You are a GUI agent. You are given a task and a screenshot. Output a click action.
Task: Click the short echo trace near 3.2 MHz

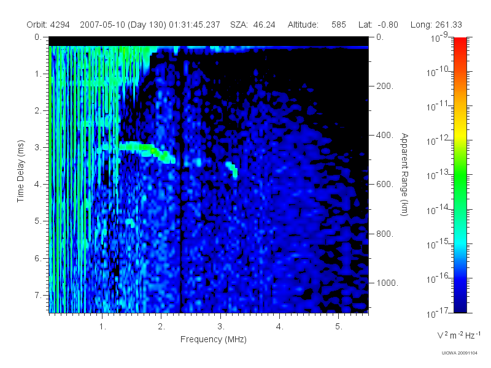(x=233, y=169)
